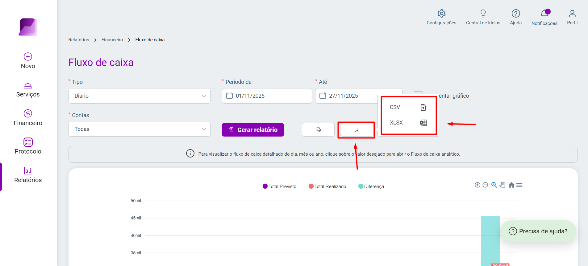Image resolution: width=588 pixels, height=266 pixels.
Task: Click the Fluxo de caixa page title
Action: [x=101, y=63]
